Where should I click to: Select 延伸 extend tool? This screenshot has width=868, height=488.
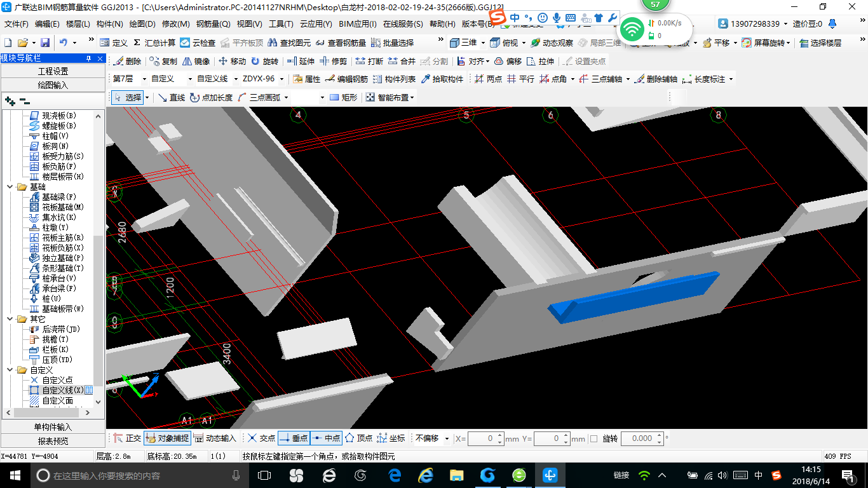click(301, 61)
